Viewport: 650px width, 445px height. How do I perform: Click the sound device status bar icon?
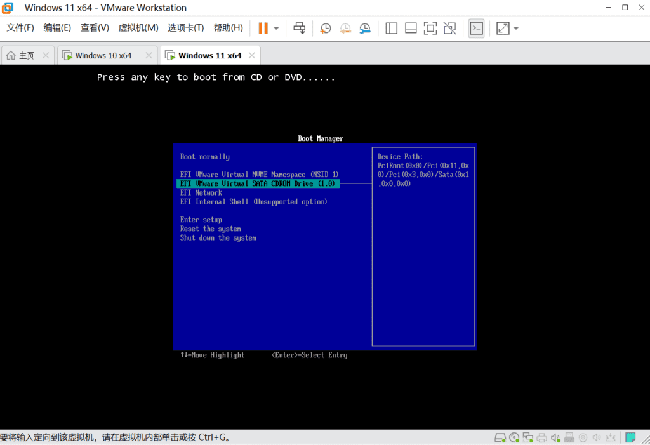click(556, 437)
